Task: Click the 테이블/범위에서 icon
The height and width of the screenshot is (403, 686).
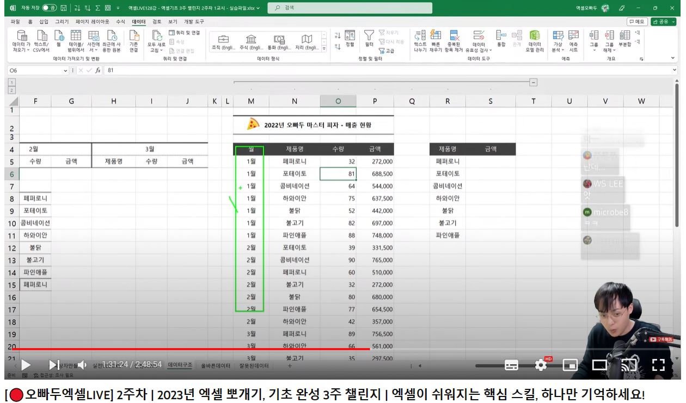Action: 76,41
